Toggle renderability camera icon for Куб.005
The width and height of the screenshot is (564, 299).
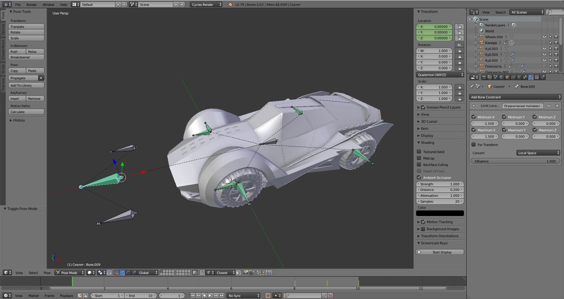556,60
